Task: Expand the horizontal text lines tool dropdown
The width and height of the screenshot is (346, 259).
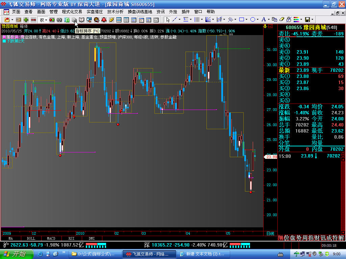Action: point(191,20)
